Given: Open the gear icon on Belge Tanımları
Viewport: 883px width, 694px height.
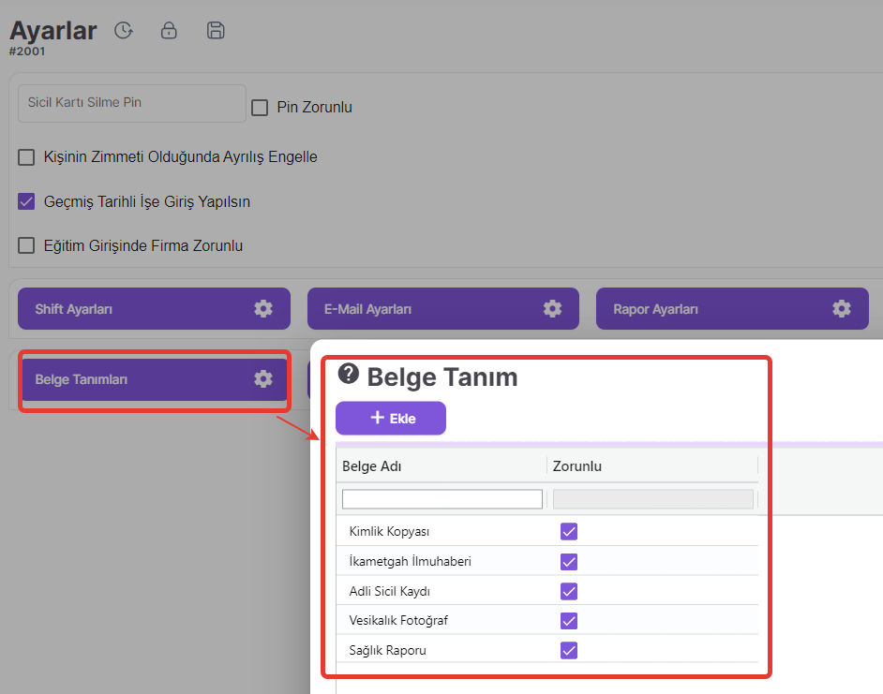Looking at the screenshot, I should [x=263, y=379].
